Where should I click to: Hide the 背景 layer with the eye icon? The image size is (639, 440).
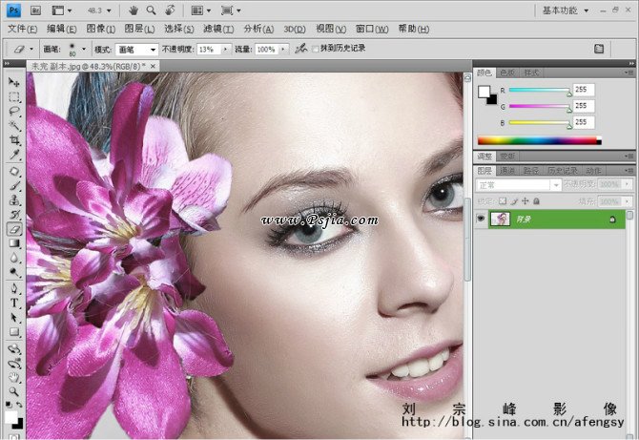pos(481,219)
